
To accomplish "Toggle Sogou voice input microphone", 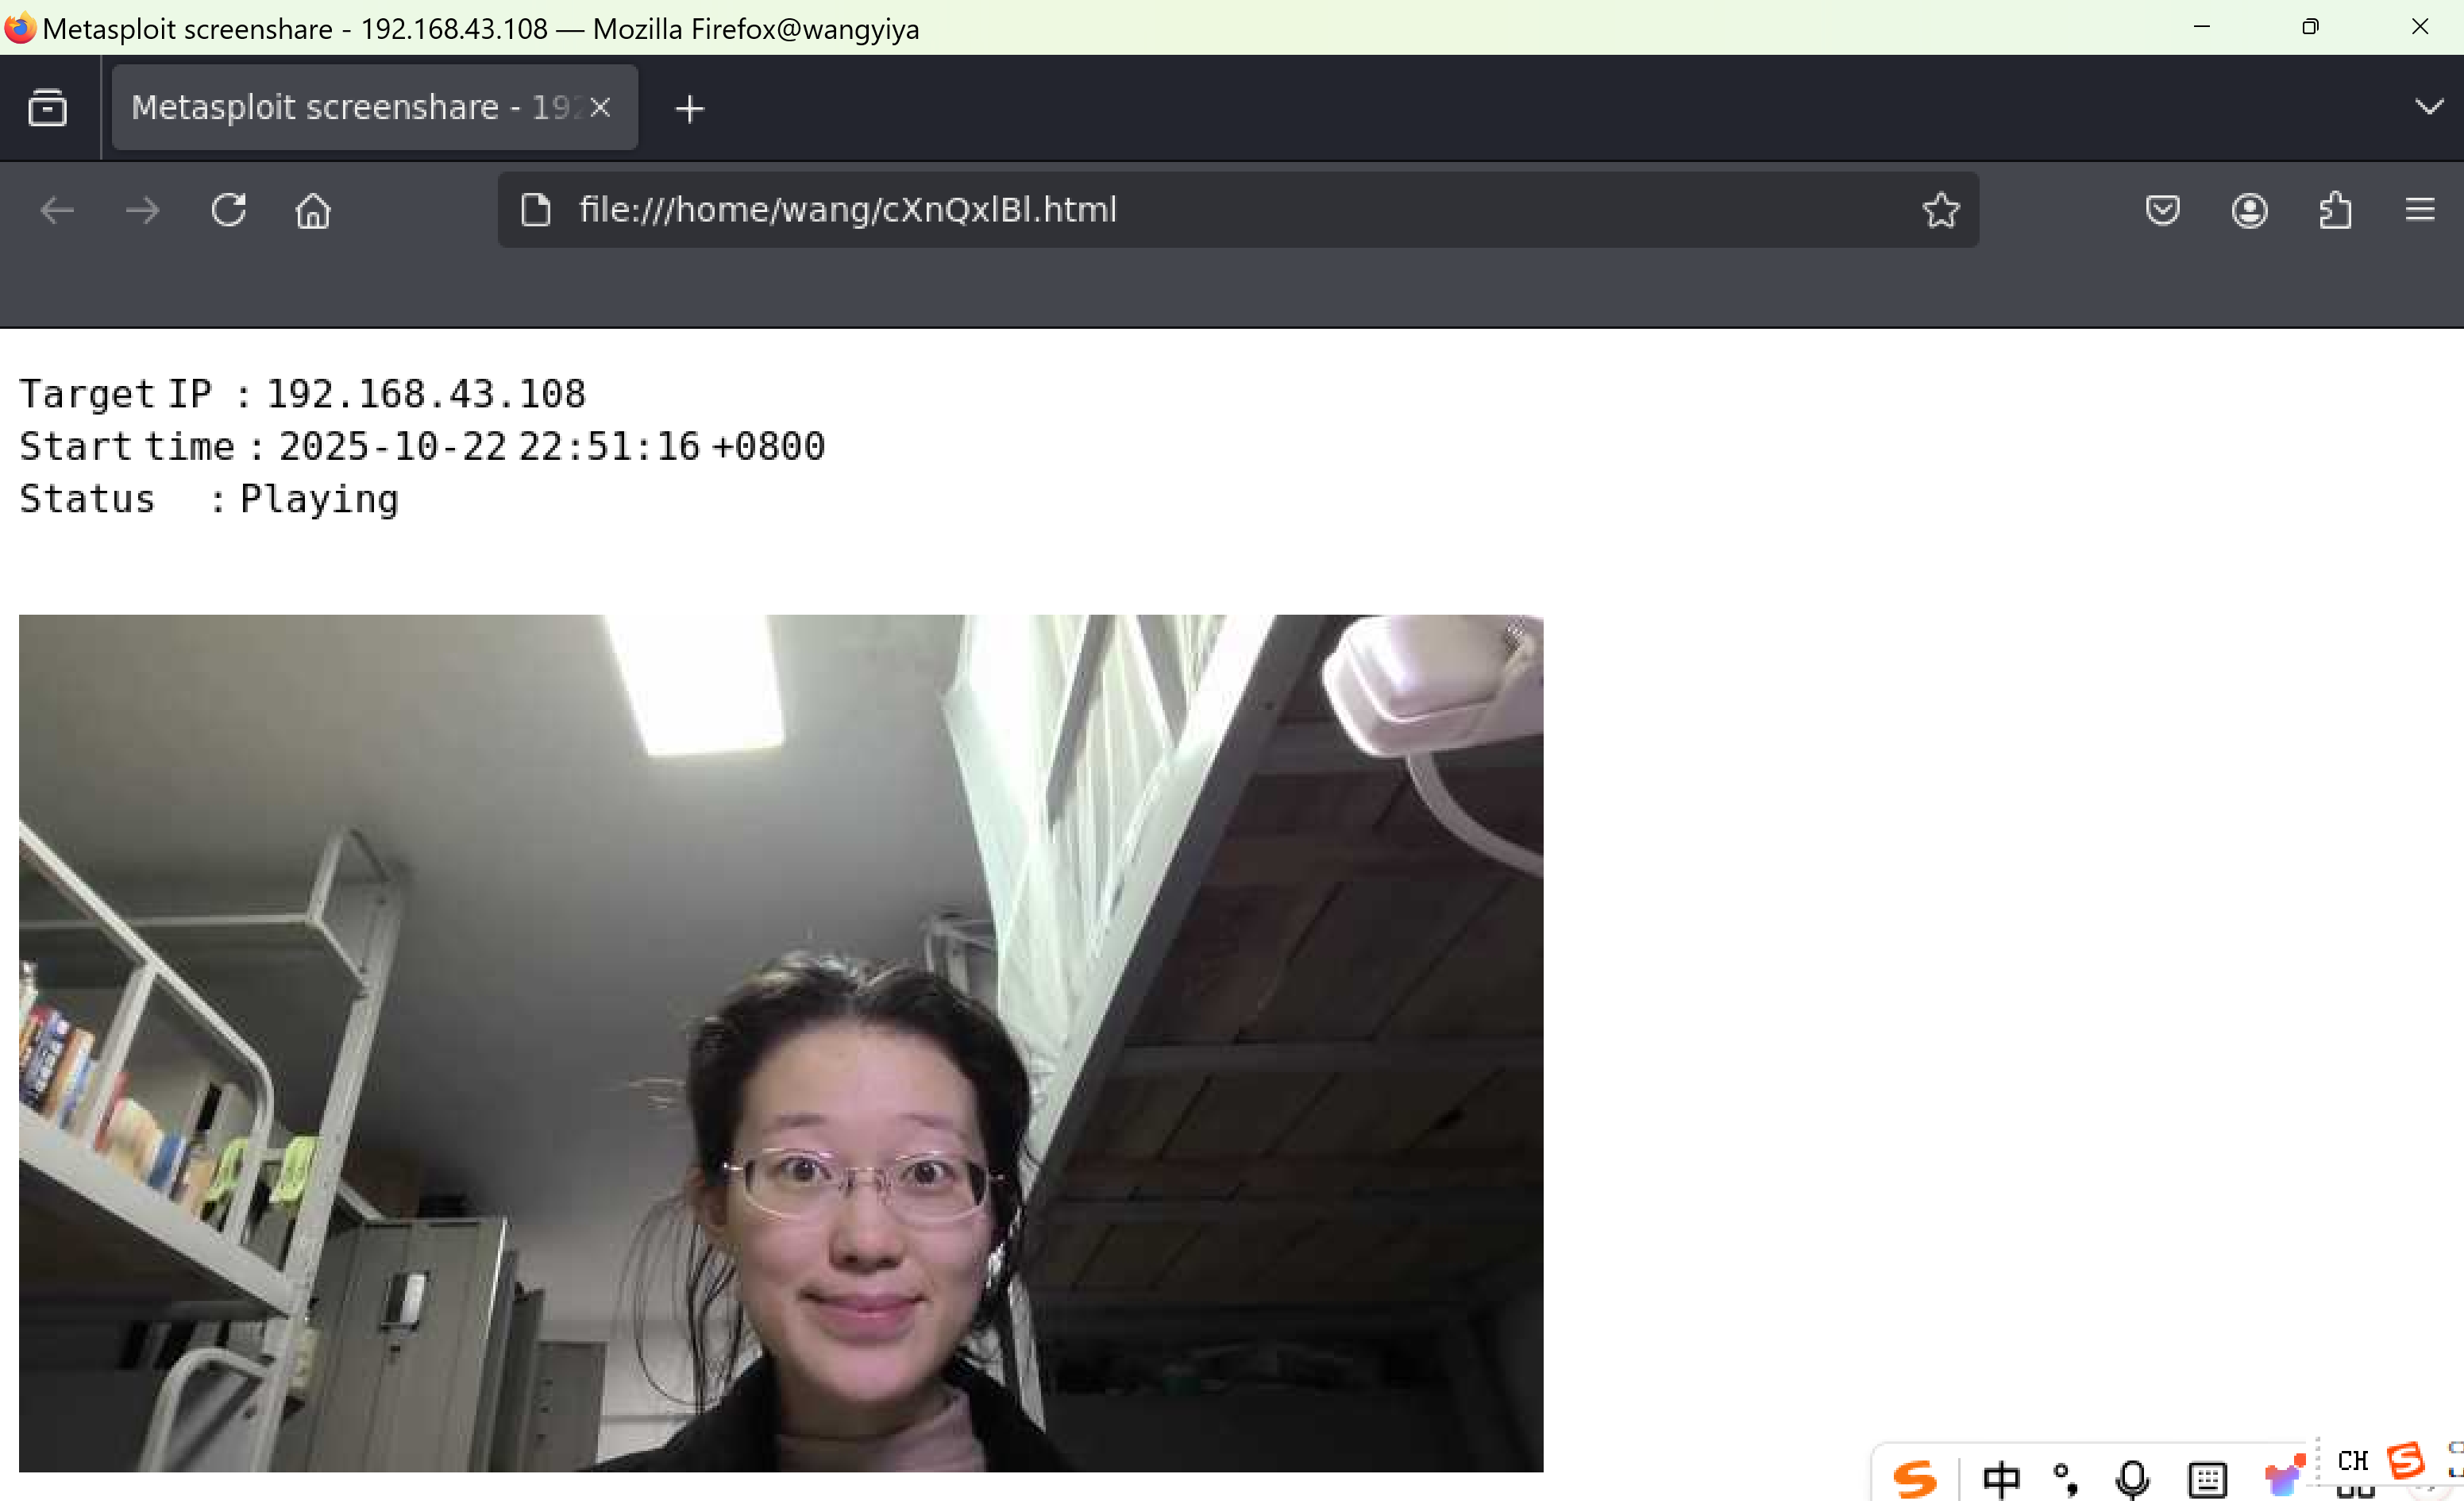I will point(2131,1479).
